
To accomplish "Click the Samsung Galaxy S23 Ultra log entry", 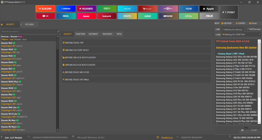I will tap(236, 57).
